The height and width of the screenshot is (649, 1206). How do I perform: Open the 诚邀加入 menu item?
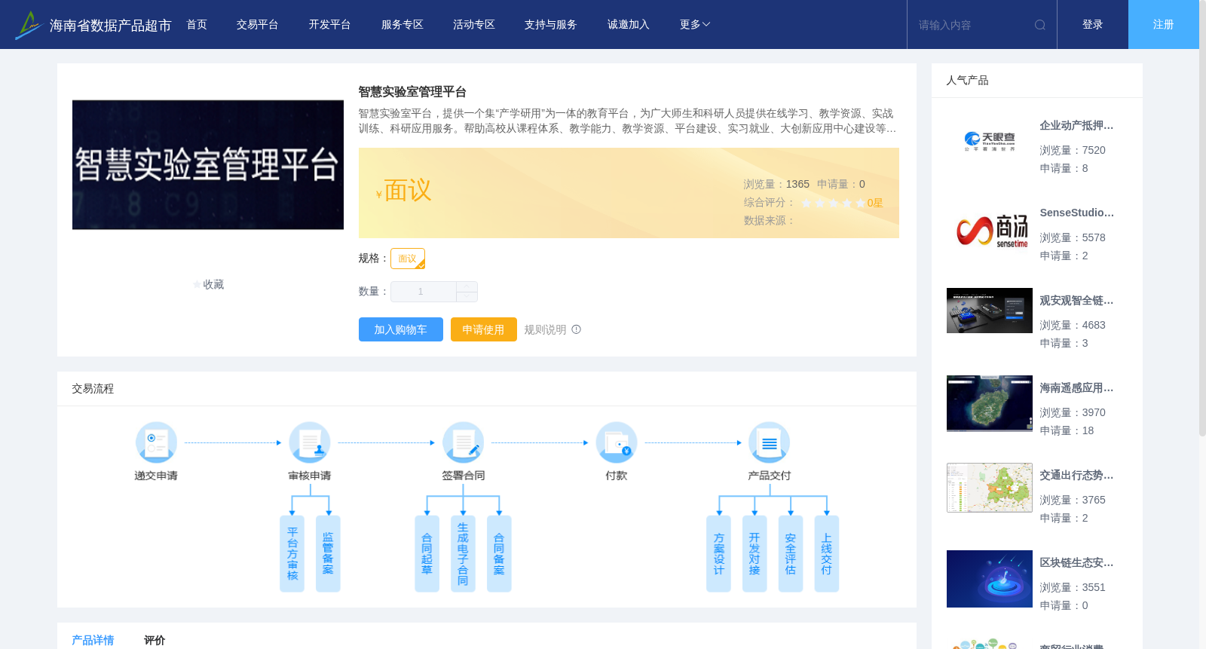[x=629, y=25]
